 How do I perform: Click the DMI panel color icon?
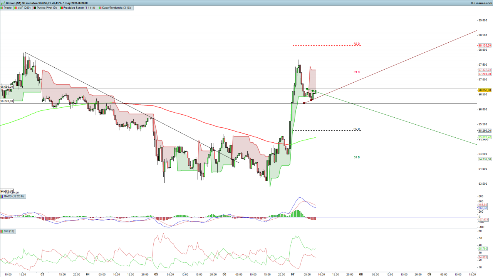(2, 231)
